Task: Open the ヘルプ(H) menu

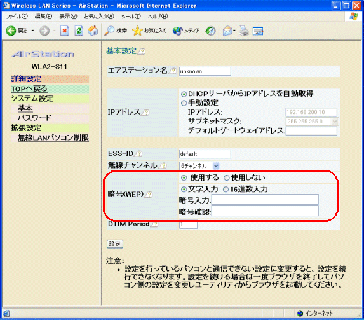Action: [158, 17]
